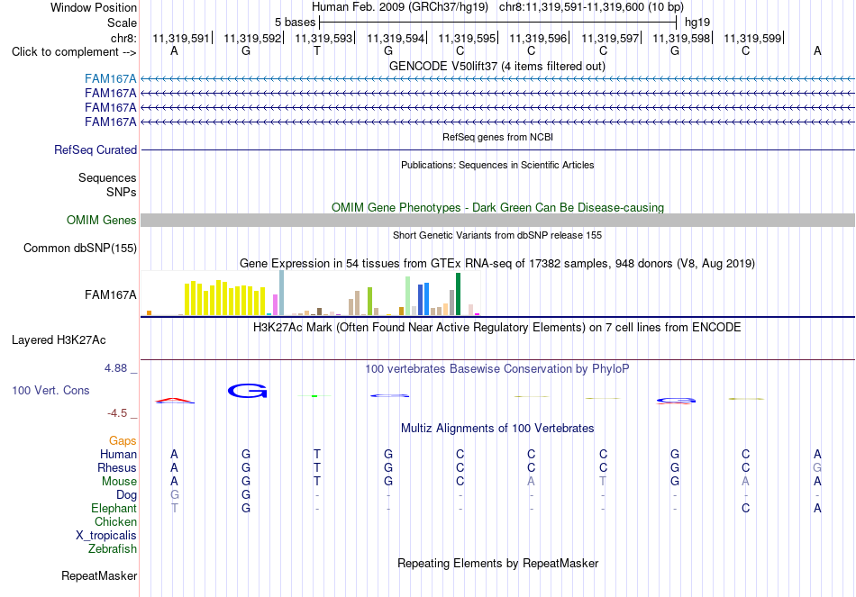The height and width of the screenshot is (597, 856).
Task: Select the Mouse species label
Action: [119, 482]
